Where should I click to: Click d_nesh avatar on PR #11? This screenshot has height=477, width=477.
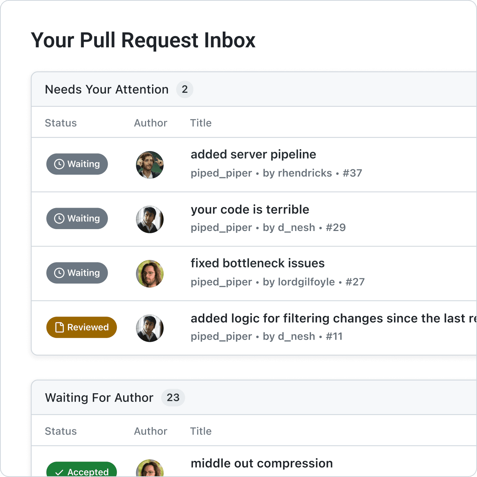(x=150, y=328)
